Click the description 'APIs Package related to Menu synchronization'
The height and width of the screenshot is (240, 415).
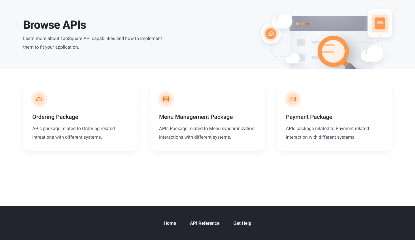pyautogui.click(x=207, y=129)
